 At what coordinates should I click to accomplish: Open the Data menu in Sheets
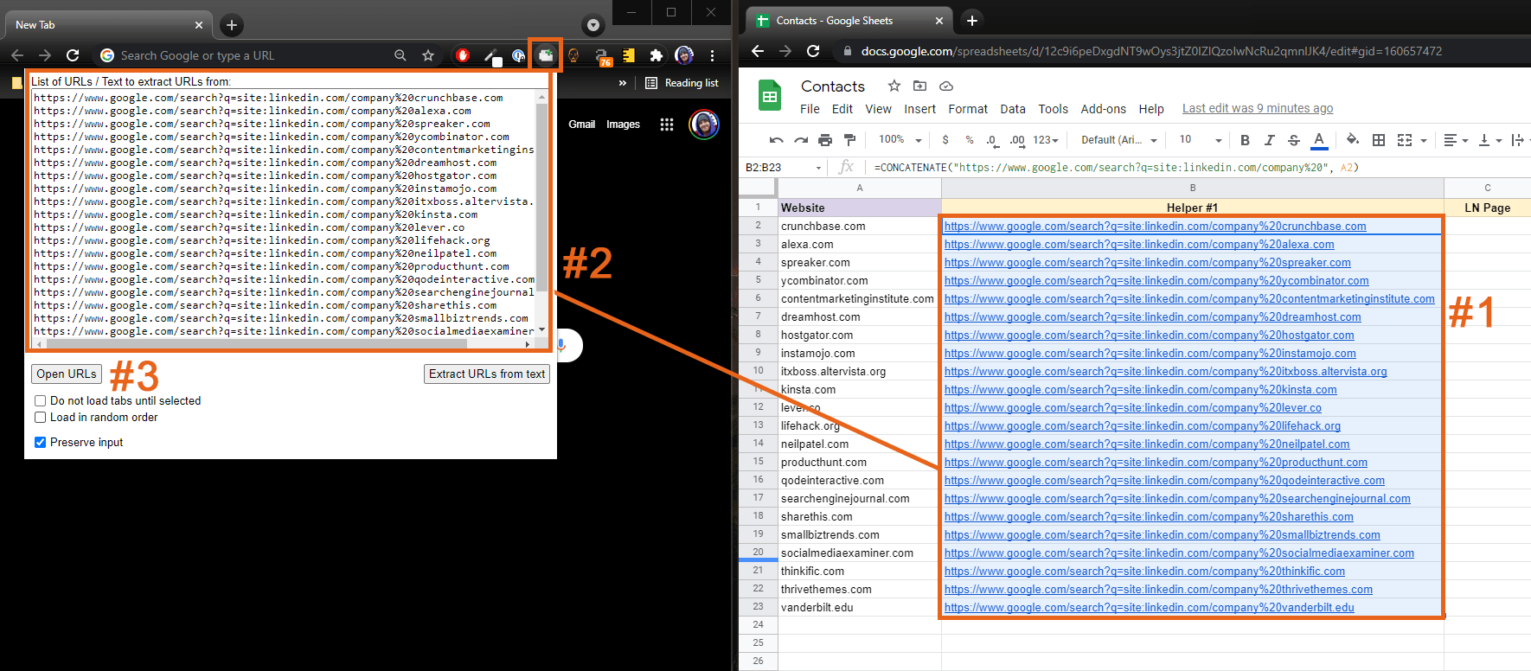coord(1013,109)
